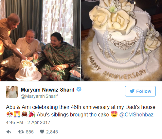Viewport: 162px width, 139px height.
Task: Click the tweet text about 46th anniversary
Action: click(81, 111)
